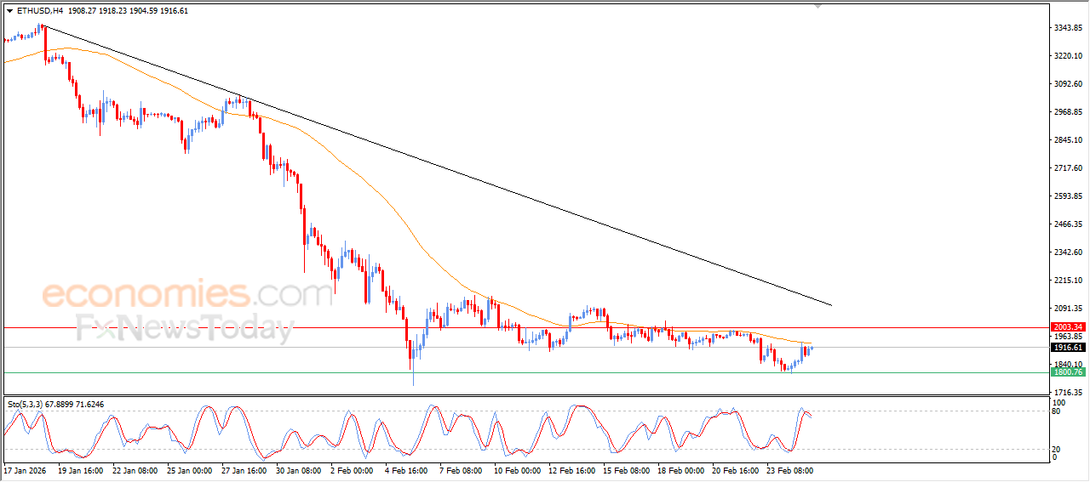
Task: Click the gray chart shift marker at top
Action: (818, 7)
